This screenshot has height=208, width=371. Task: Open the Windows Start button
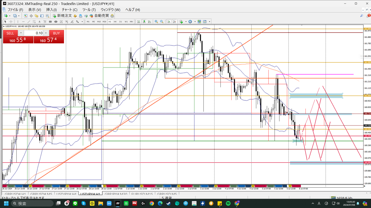(x=6, y=203)
